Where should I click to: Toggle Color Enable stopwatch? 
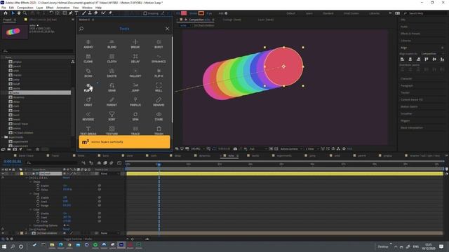38,213
